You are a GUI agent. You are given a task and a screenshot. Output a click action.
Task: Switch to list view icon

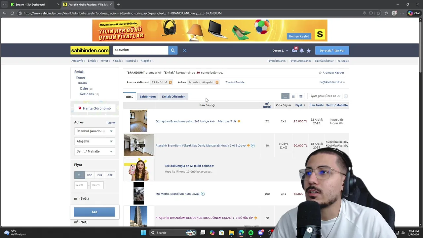293,96
